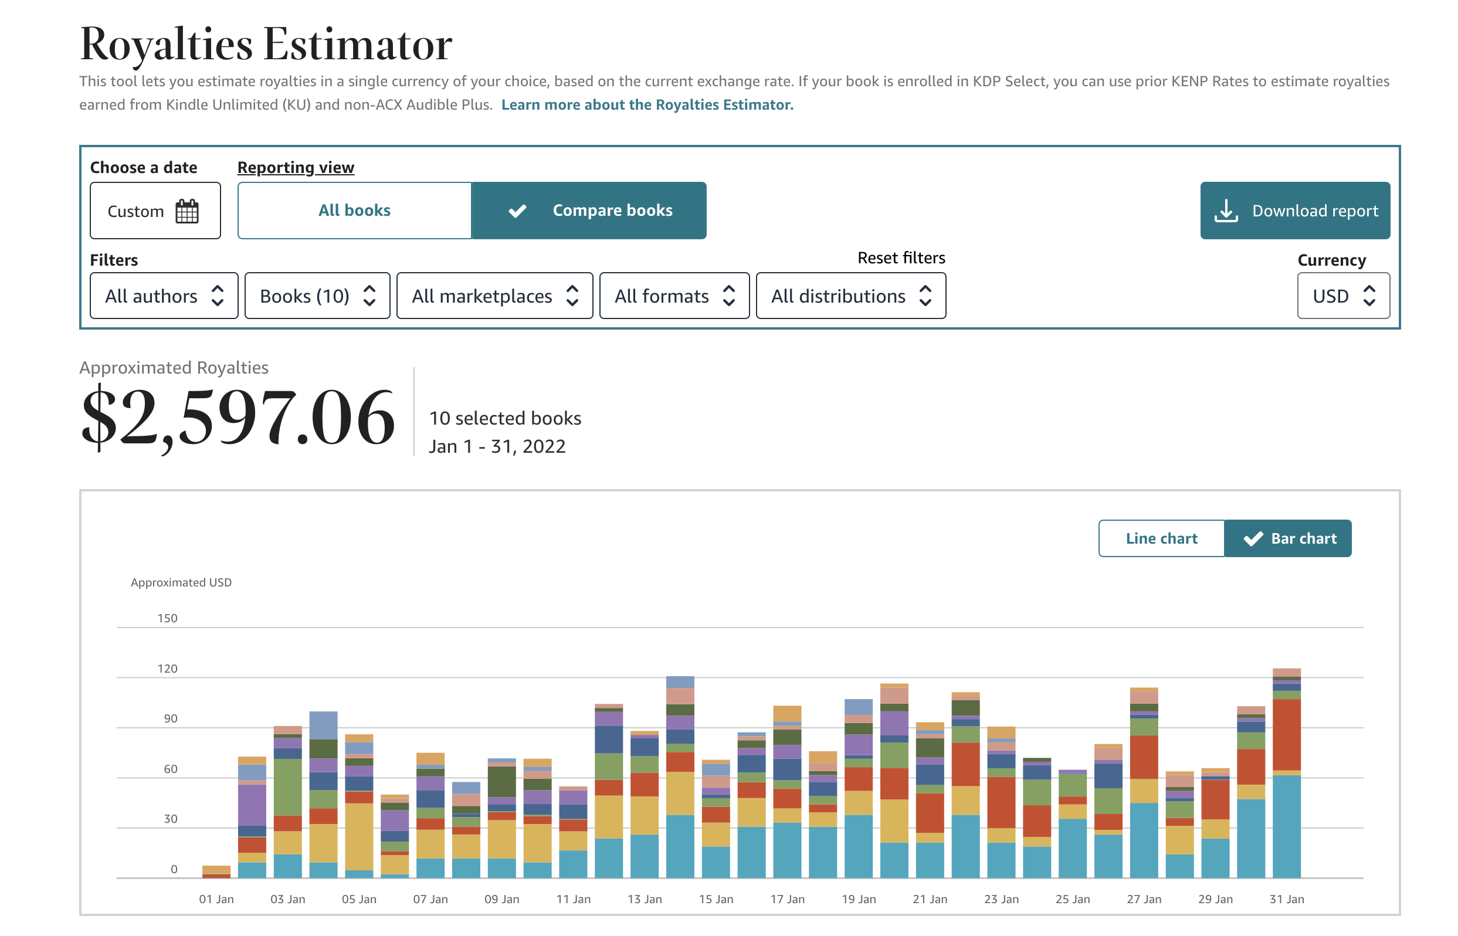
Task: Select the All books reporting view
Action: (354, 211)
